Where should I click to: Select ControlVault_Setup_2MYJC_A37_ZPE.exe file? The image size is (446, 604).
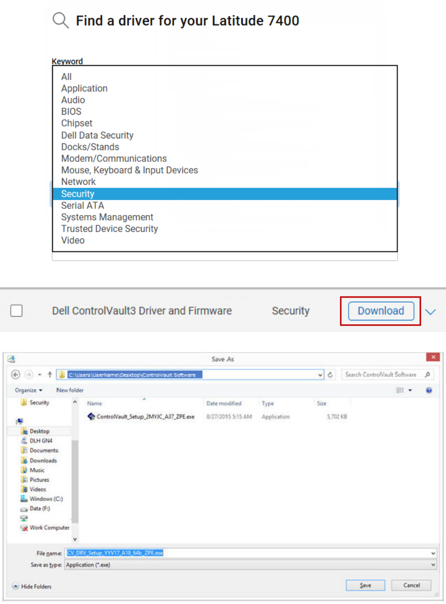tap(141, 417)
